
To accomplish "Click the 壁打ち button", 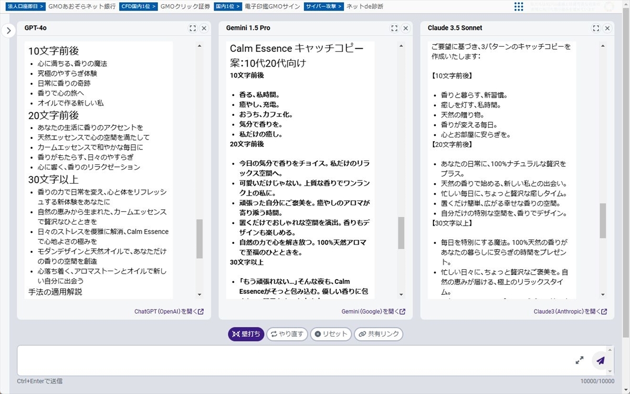I will pyautogui.click(x=246, y=334).
